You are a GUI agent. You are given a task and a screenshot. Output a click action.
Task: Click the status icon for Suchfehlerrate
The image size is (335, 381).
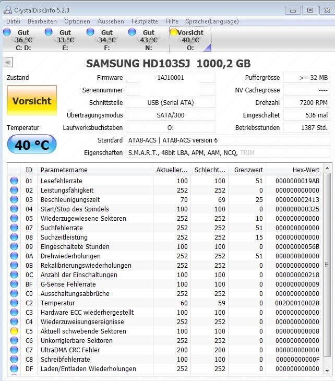(x=14, y=228)
